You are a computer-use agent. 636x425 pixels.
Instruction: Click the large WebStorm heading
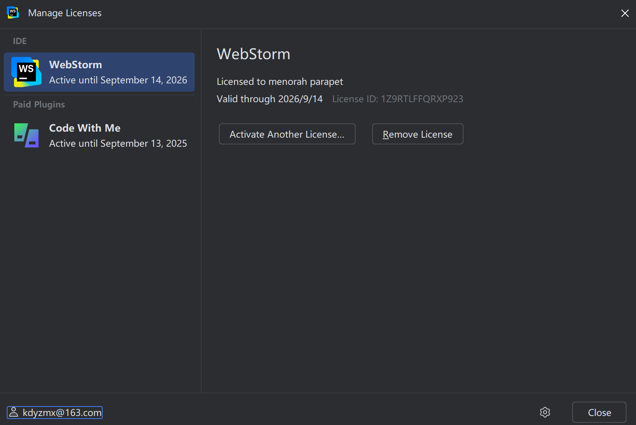coord(253,54)
